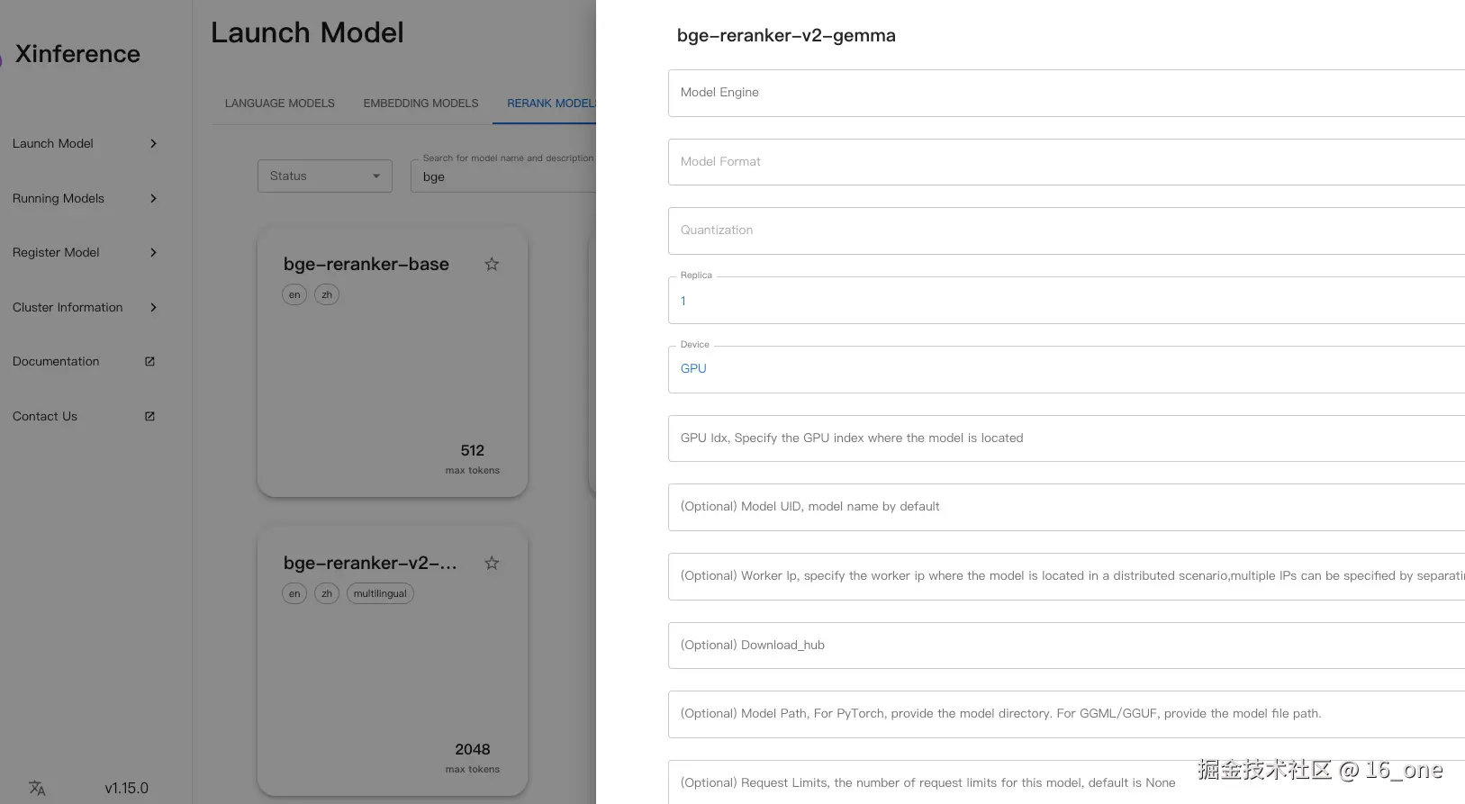The width and height of the screenshot is (1465, 804).
Task: Focus the GPU Idx input field
Action: (x=1066, y=438)
